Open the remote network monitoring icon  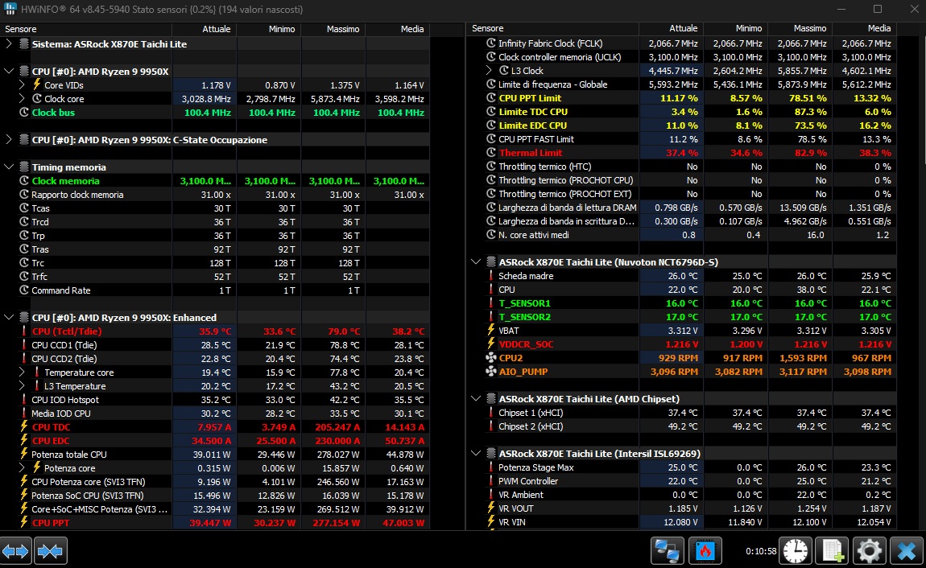(668, 551)
